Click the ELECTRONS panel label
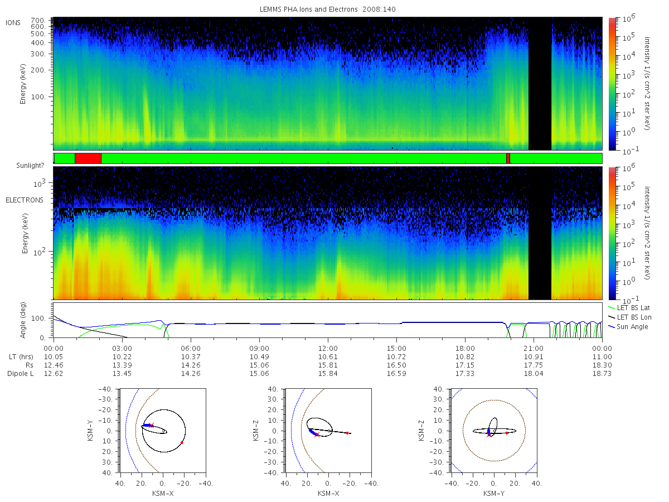The image size is (669, 502). (24, 200)
